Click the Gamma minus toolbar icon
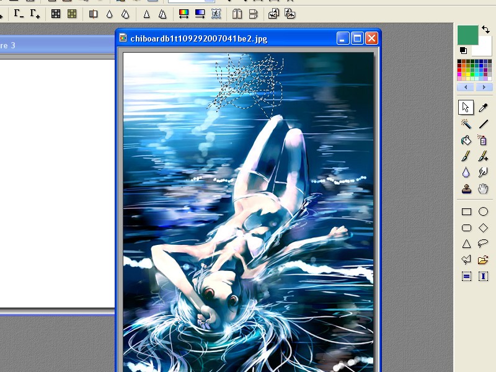Screen dimensions: 496x372 [19, 14]
